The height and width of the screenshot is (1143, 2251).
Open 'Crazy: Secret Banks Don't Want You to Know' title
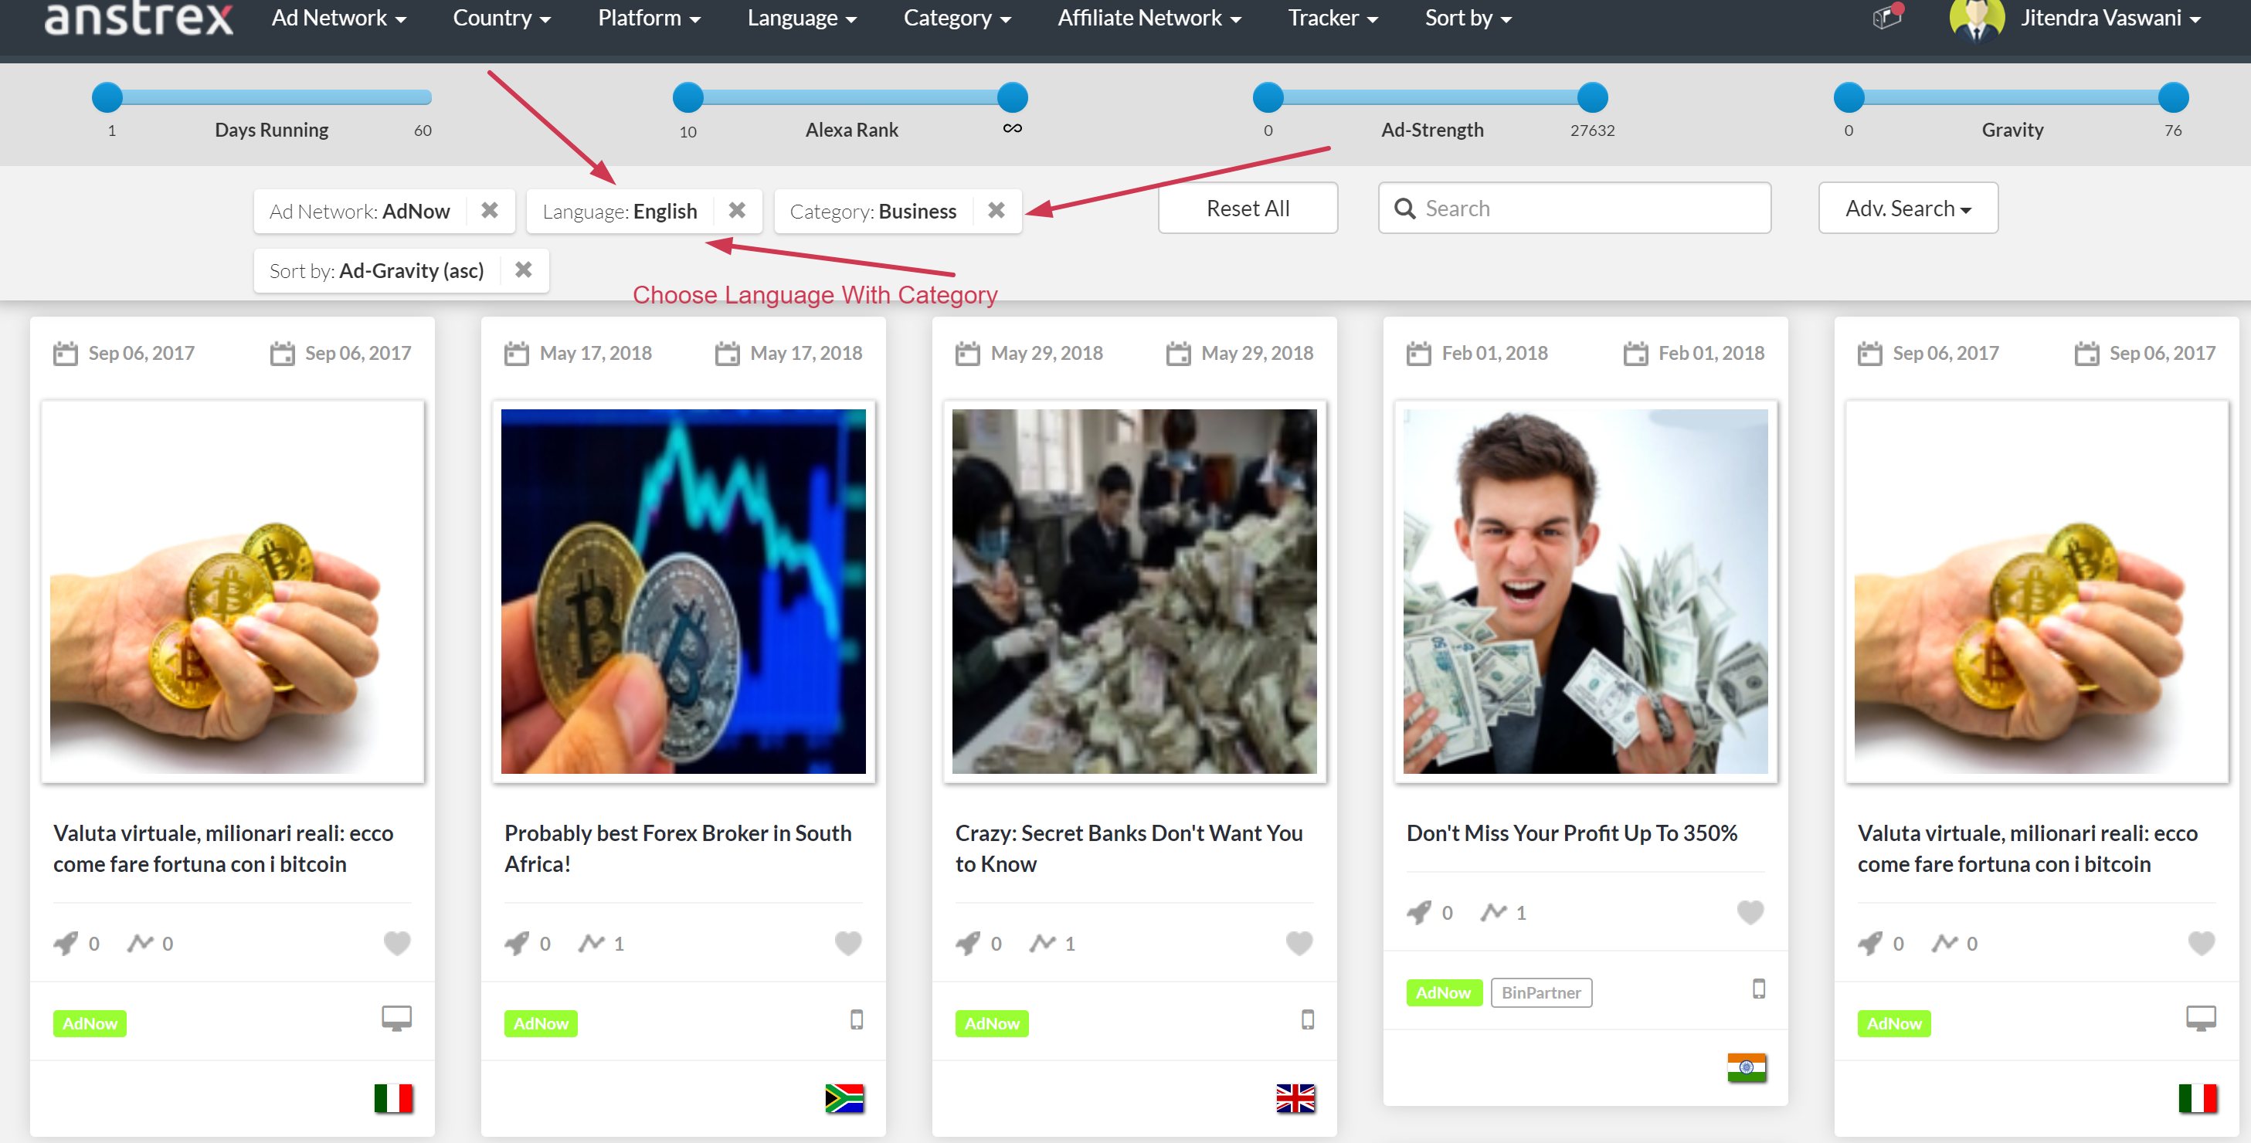tap(1128, 848)
